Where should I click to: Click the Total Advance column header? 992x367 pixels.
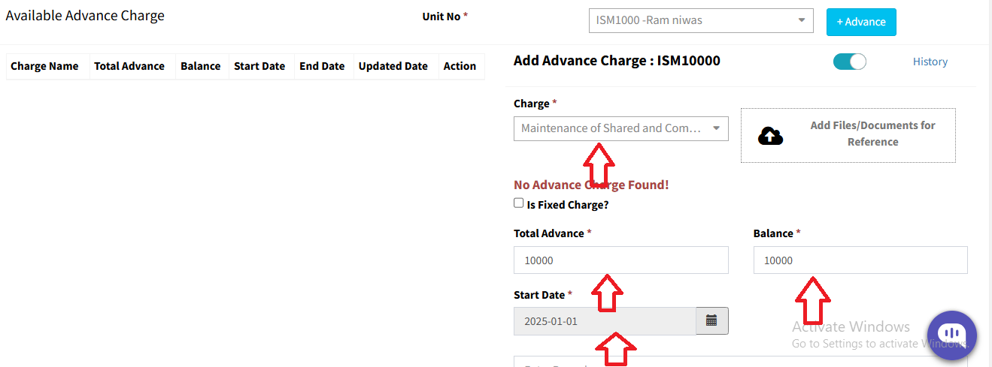click(x=129, y=66)
